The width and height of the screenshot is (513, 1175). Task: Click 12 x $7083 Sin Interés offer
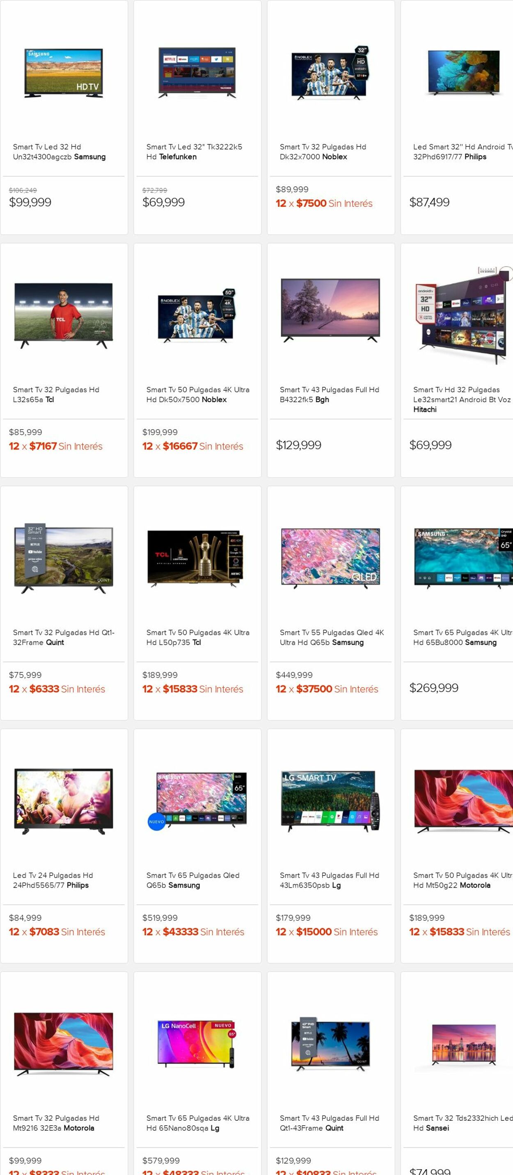pos(57,932)
